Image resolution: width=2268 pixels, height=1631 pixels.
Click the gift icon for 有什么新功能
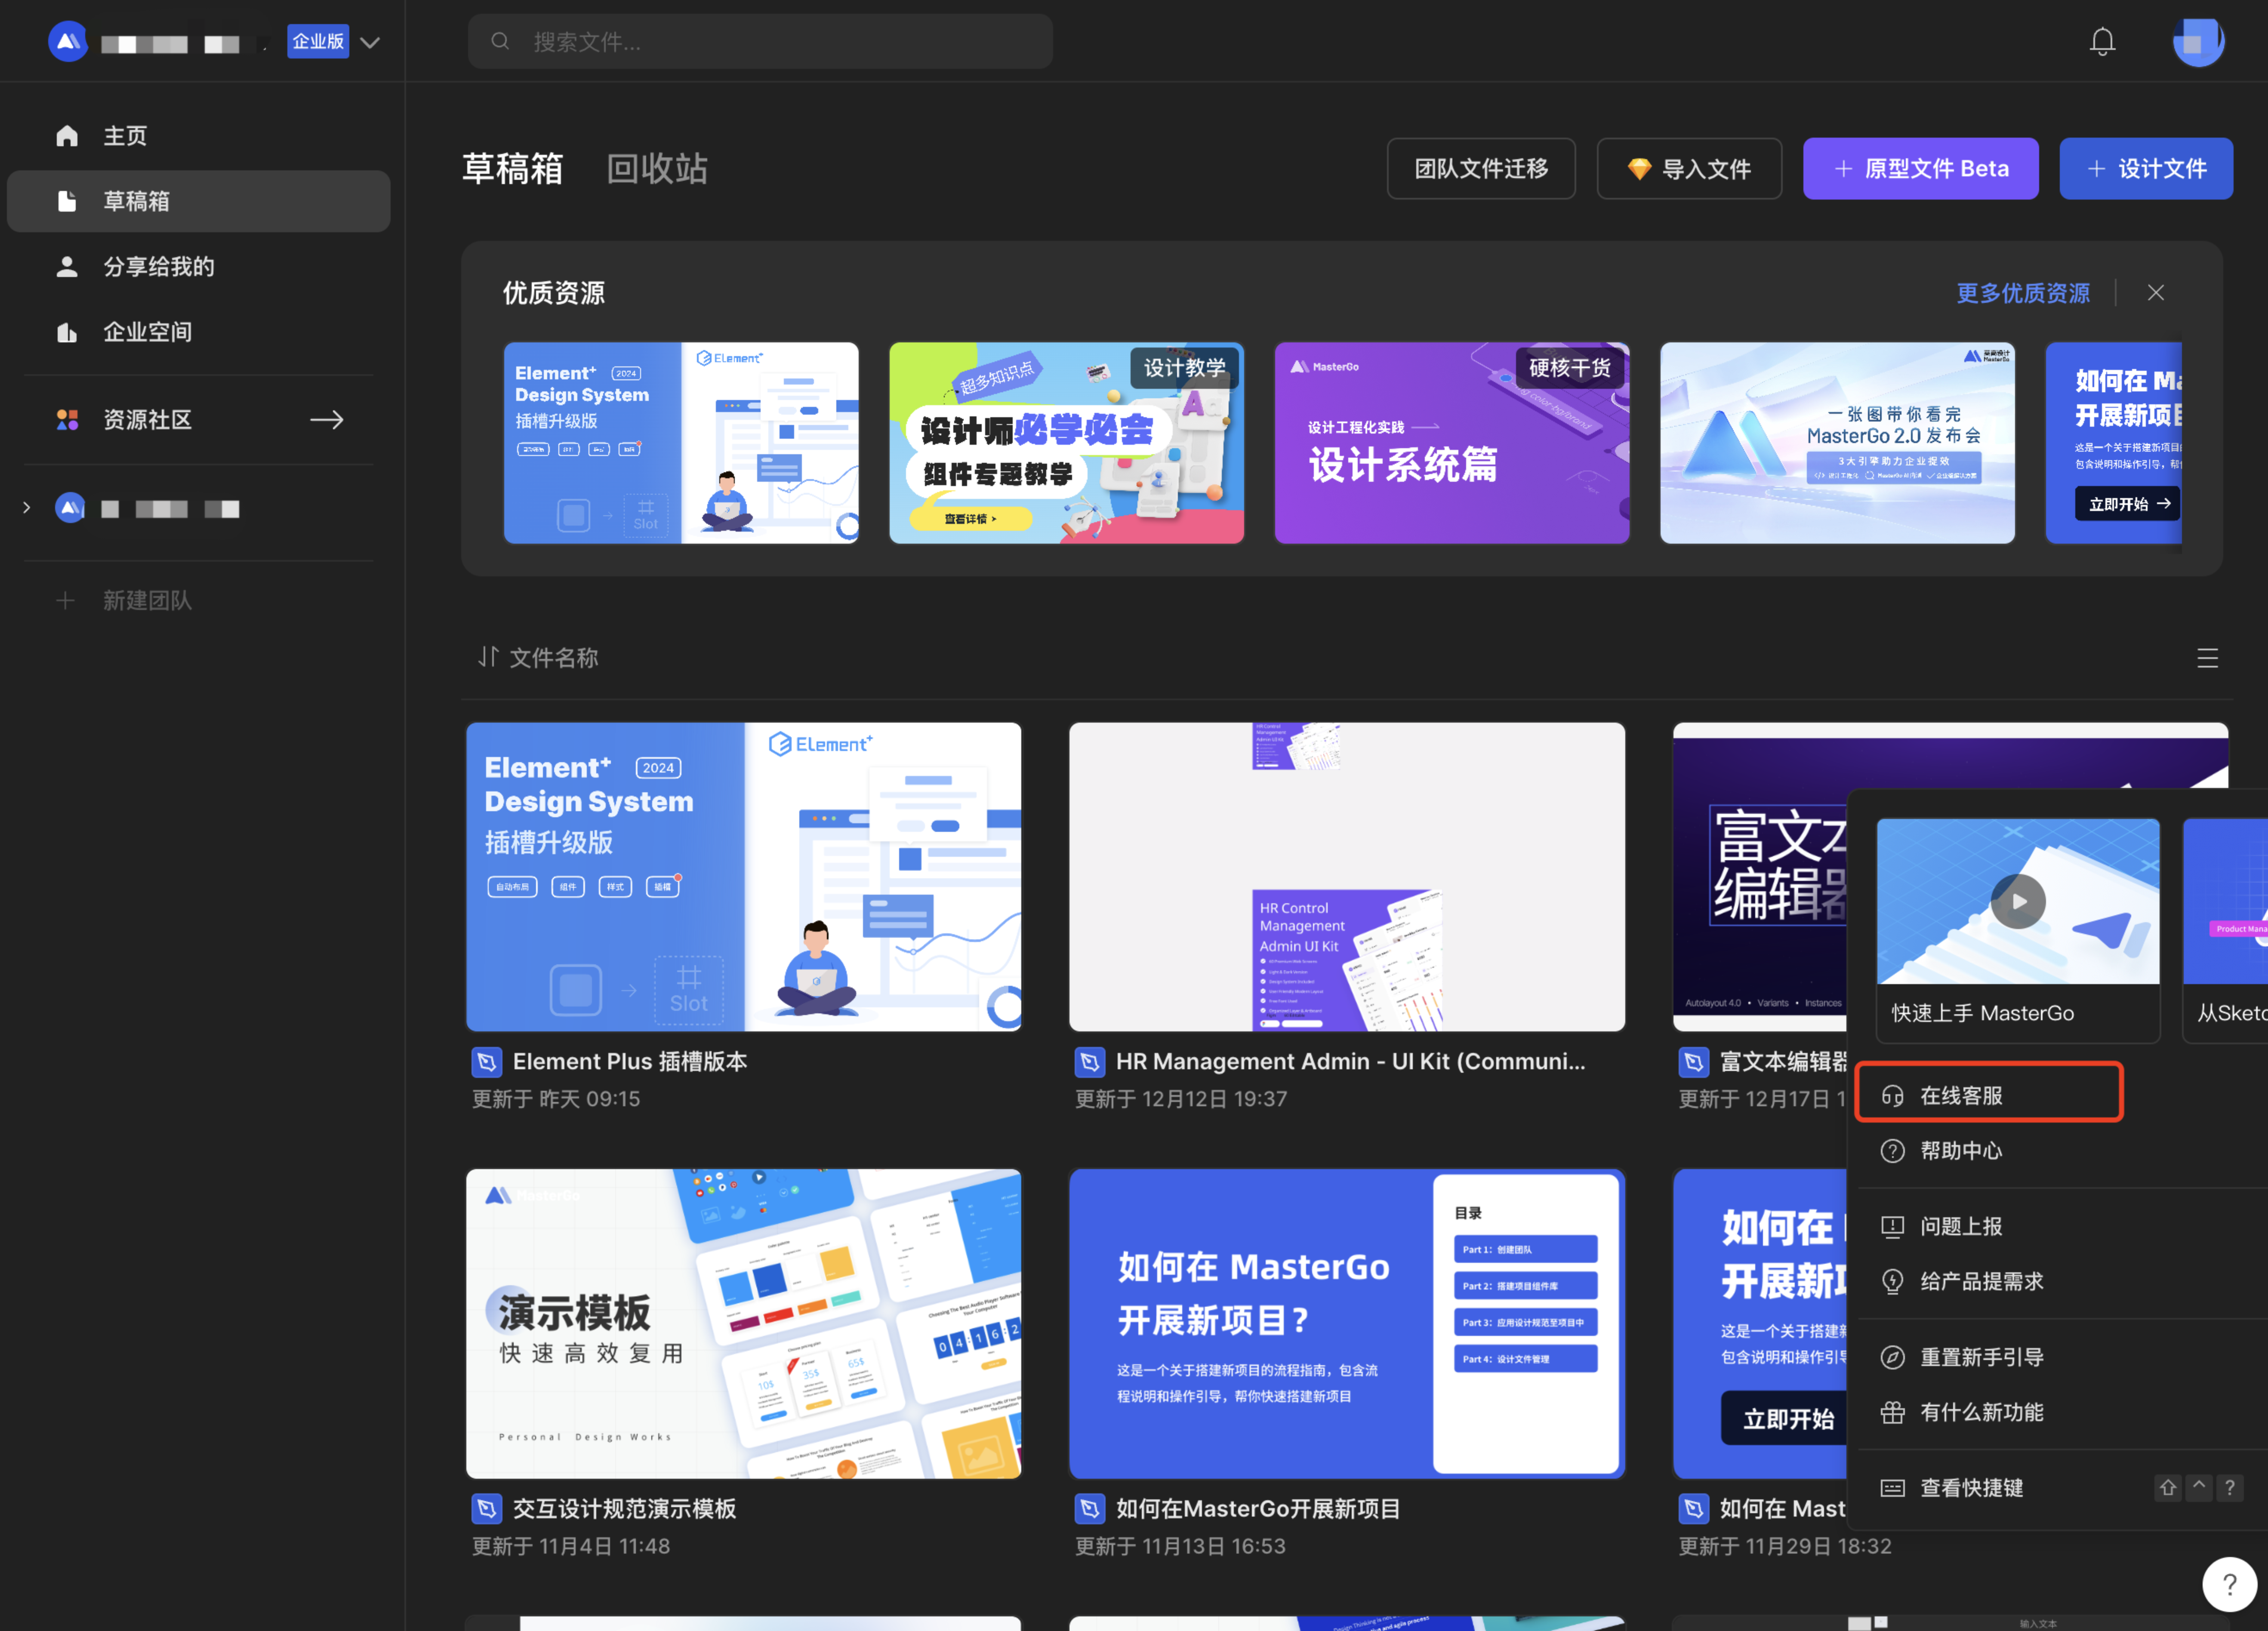[1892, 1413]
